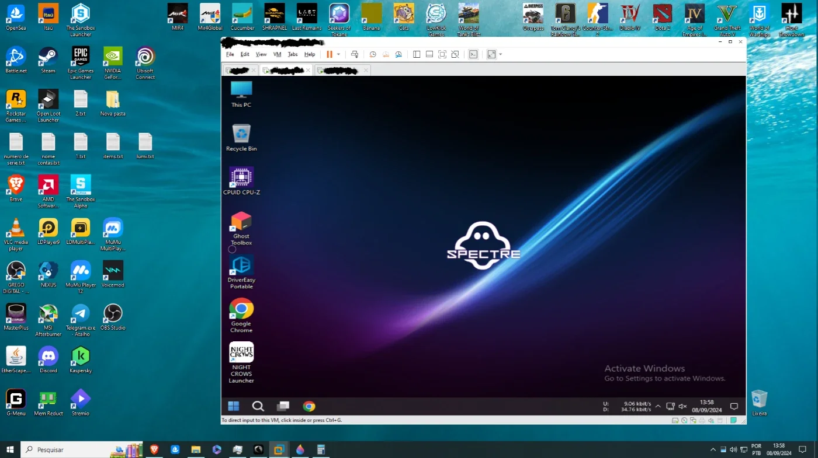Expand the stretch guest dropdown arrow
Viewport: 818px width, 458px height.
501,54
